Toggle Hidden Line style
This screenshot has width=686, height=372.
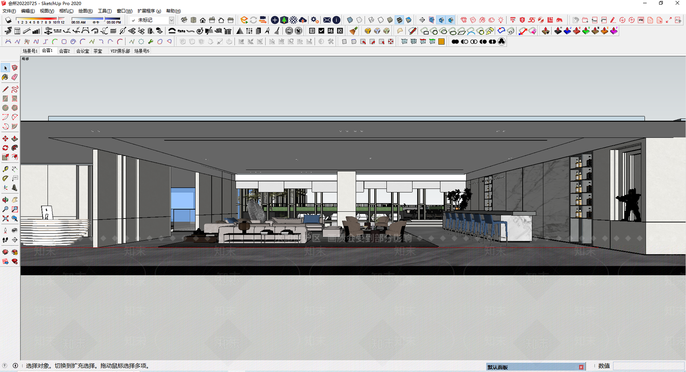[x=381, y=20]
